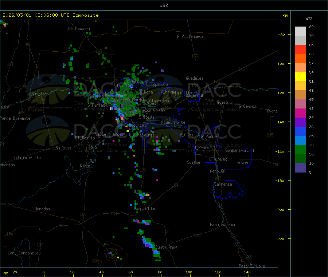The image size is (328, 277).
Task: Click the Malvinas map label
Action: point(146,135)
